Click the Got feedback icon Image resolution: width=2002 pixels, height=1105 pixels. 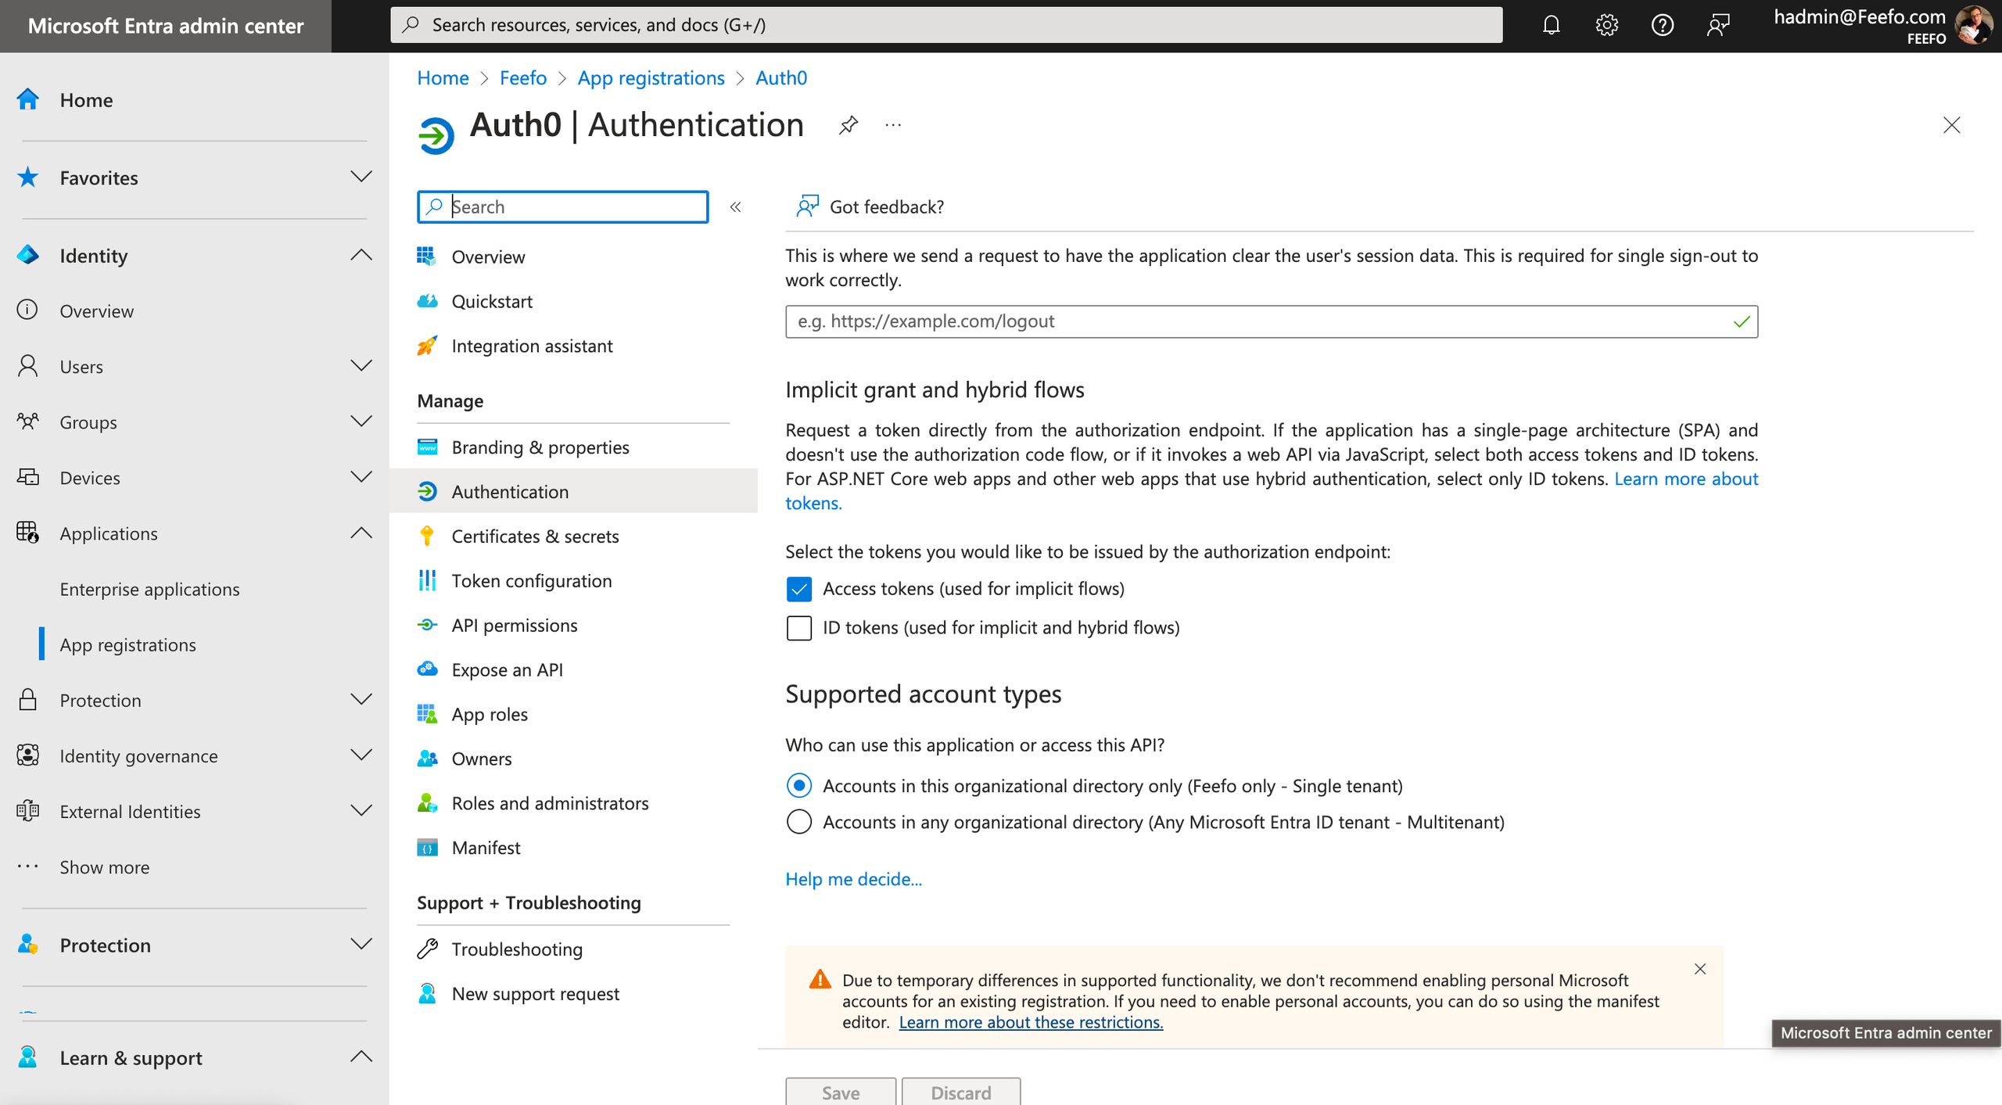click(807, 206)
